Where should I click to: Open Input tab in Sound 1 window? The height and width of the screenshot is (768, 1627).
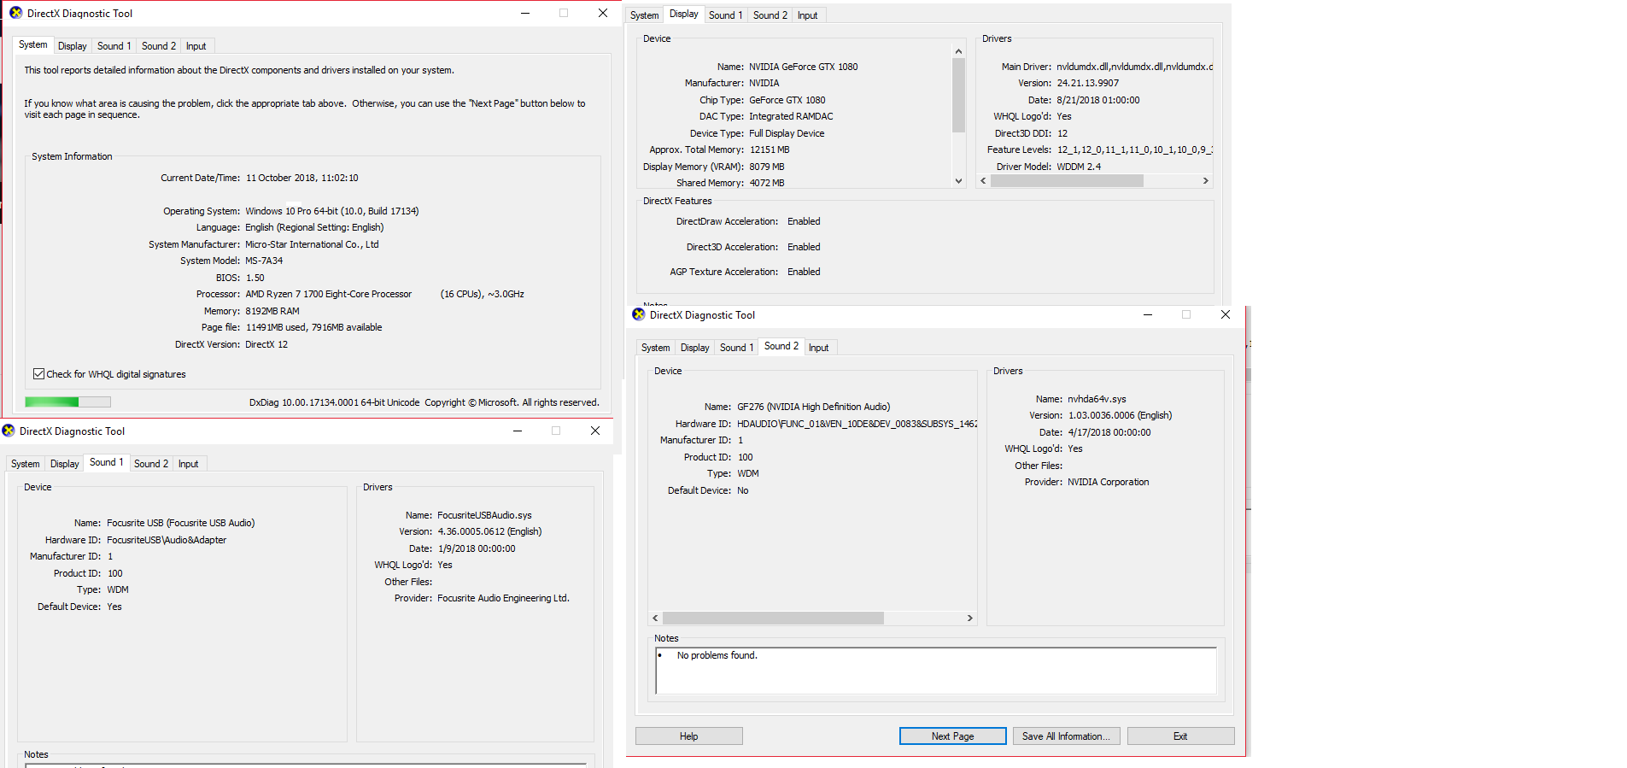[x=189, y=464]
